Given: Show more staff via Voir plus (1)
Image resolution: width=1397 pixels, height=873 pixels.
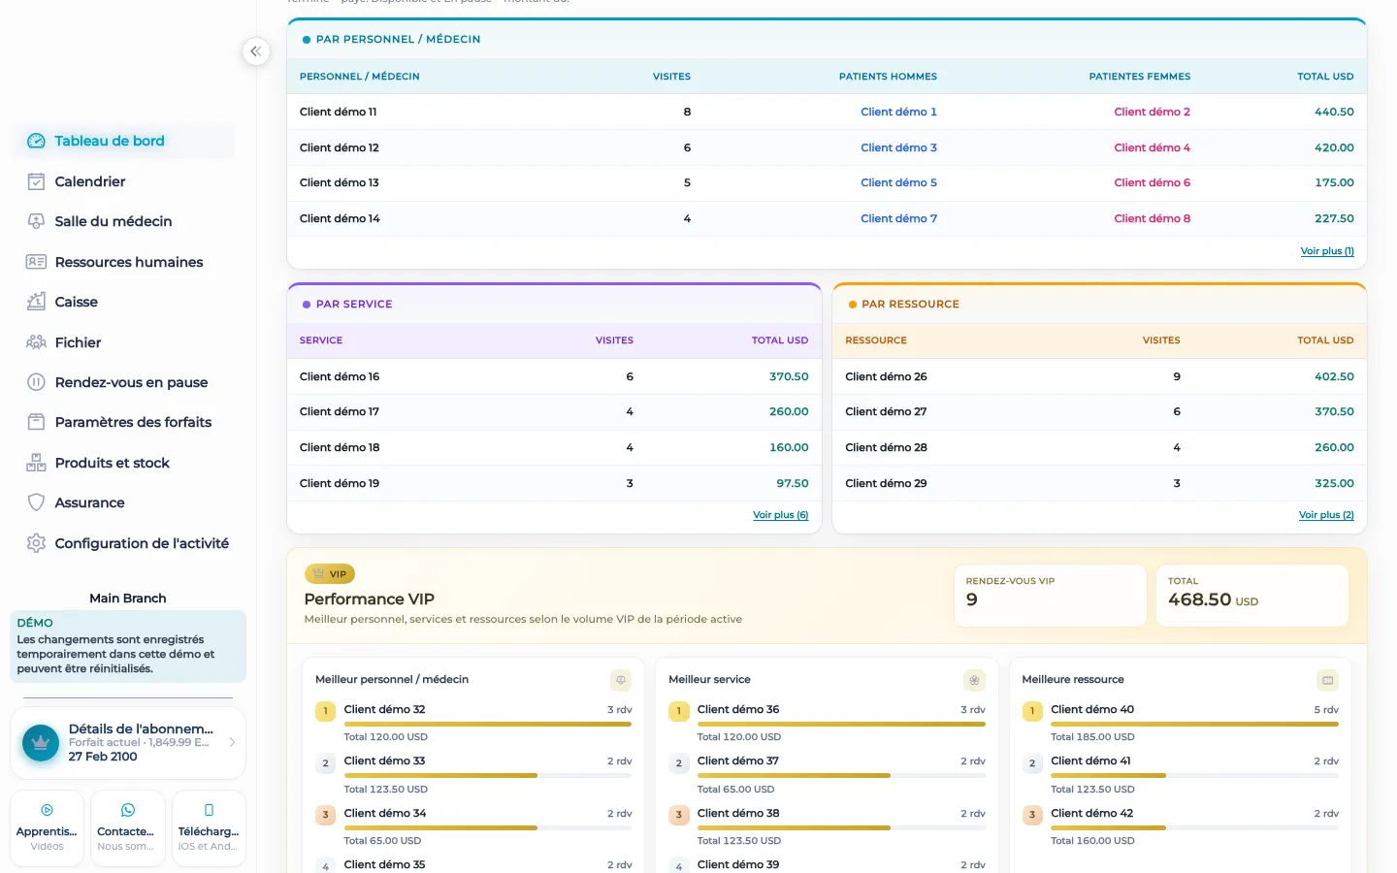Looking at the screenshot, I should (1327, 251).
